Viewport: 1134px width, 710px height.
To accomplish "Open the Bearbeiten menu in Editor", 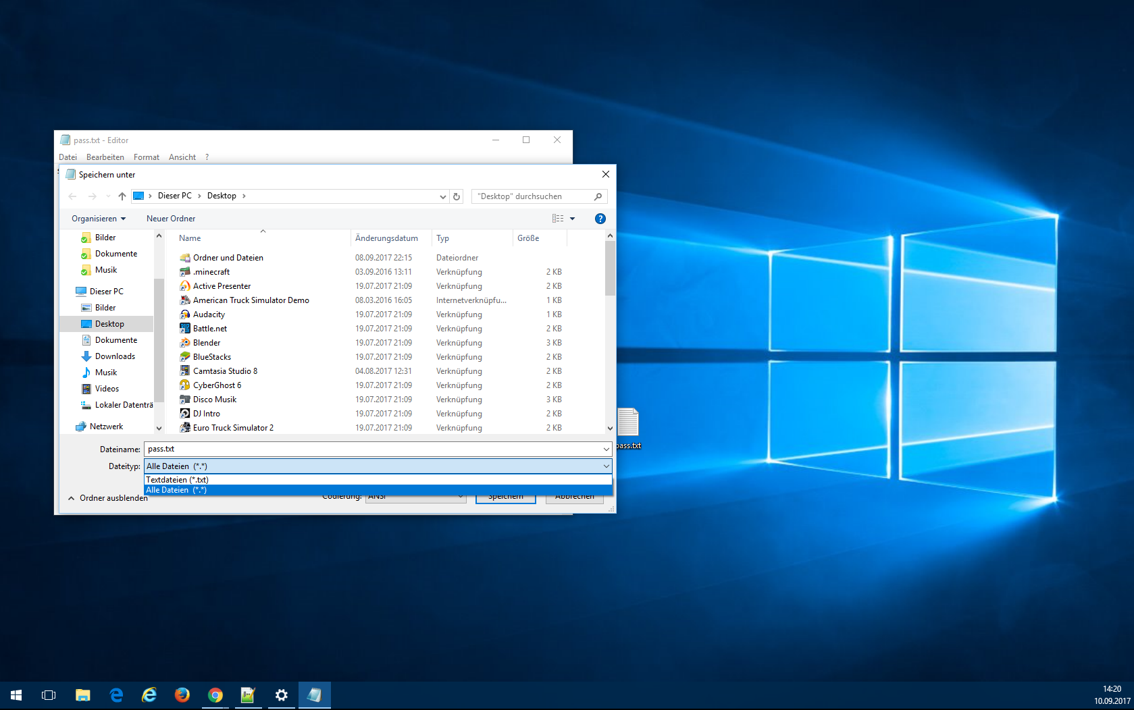I will [105, 157].
